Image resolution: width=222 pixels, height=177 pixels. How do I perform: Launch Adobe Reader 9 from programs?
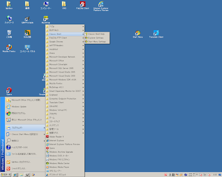(65, 137)
